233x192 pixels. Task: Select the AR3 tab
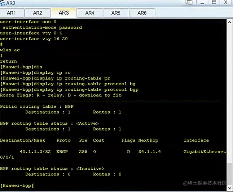64,13
